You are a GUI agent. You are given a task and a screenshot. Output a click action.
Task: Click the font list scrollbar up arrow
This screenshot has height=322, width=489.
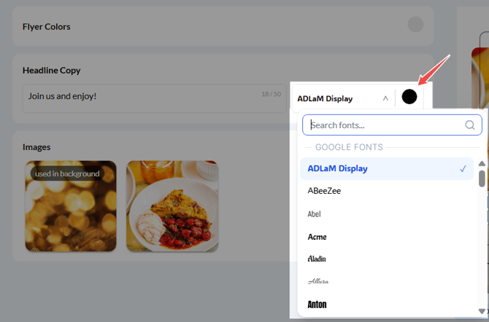click(x=482, y=164)
